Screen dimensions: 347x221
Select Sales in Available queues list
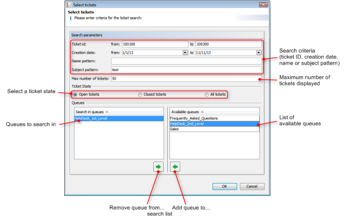[x=215, y=129]
